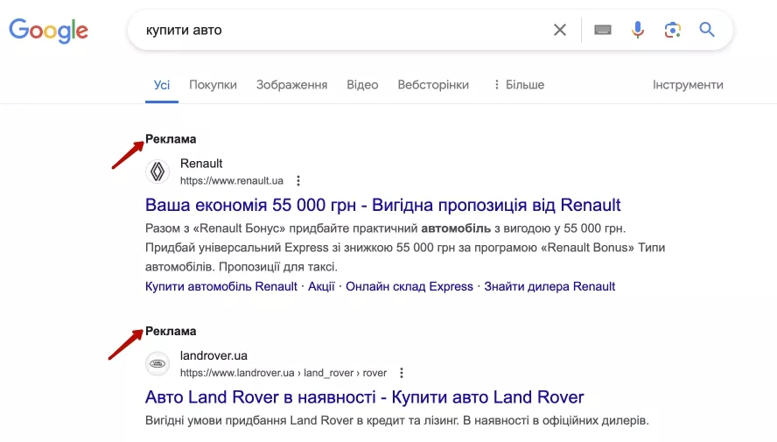This screenshot has height=442, width=777.
Task: Click the Renault diamond logo favicon
Action: [157, 172]
